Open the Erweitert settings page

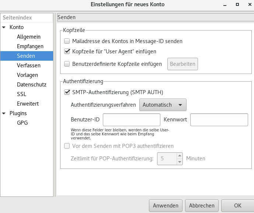pyautogui.click(x=28, y=104)
